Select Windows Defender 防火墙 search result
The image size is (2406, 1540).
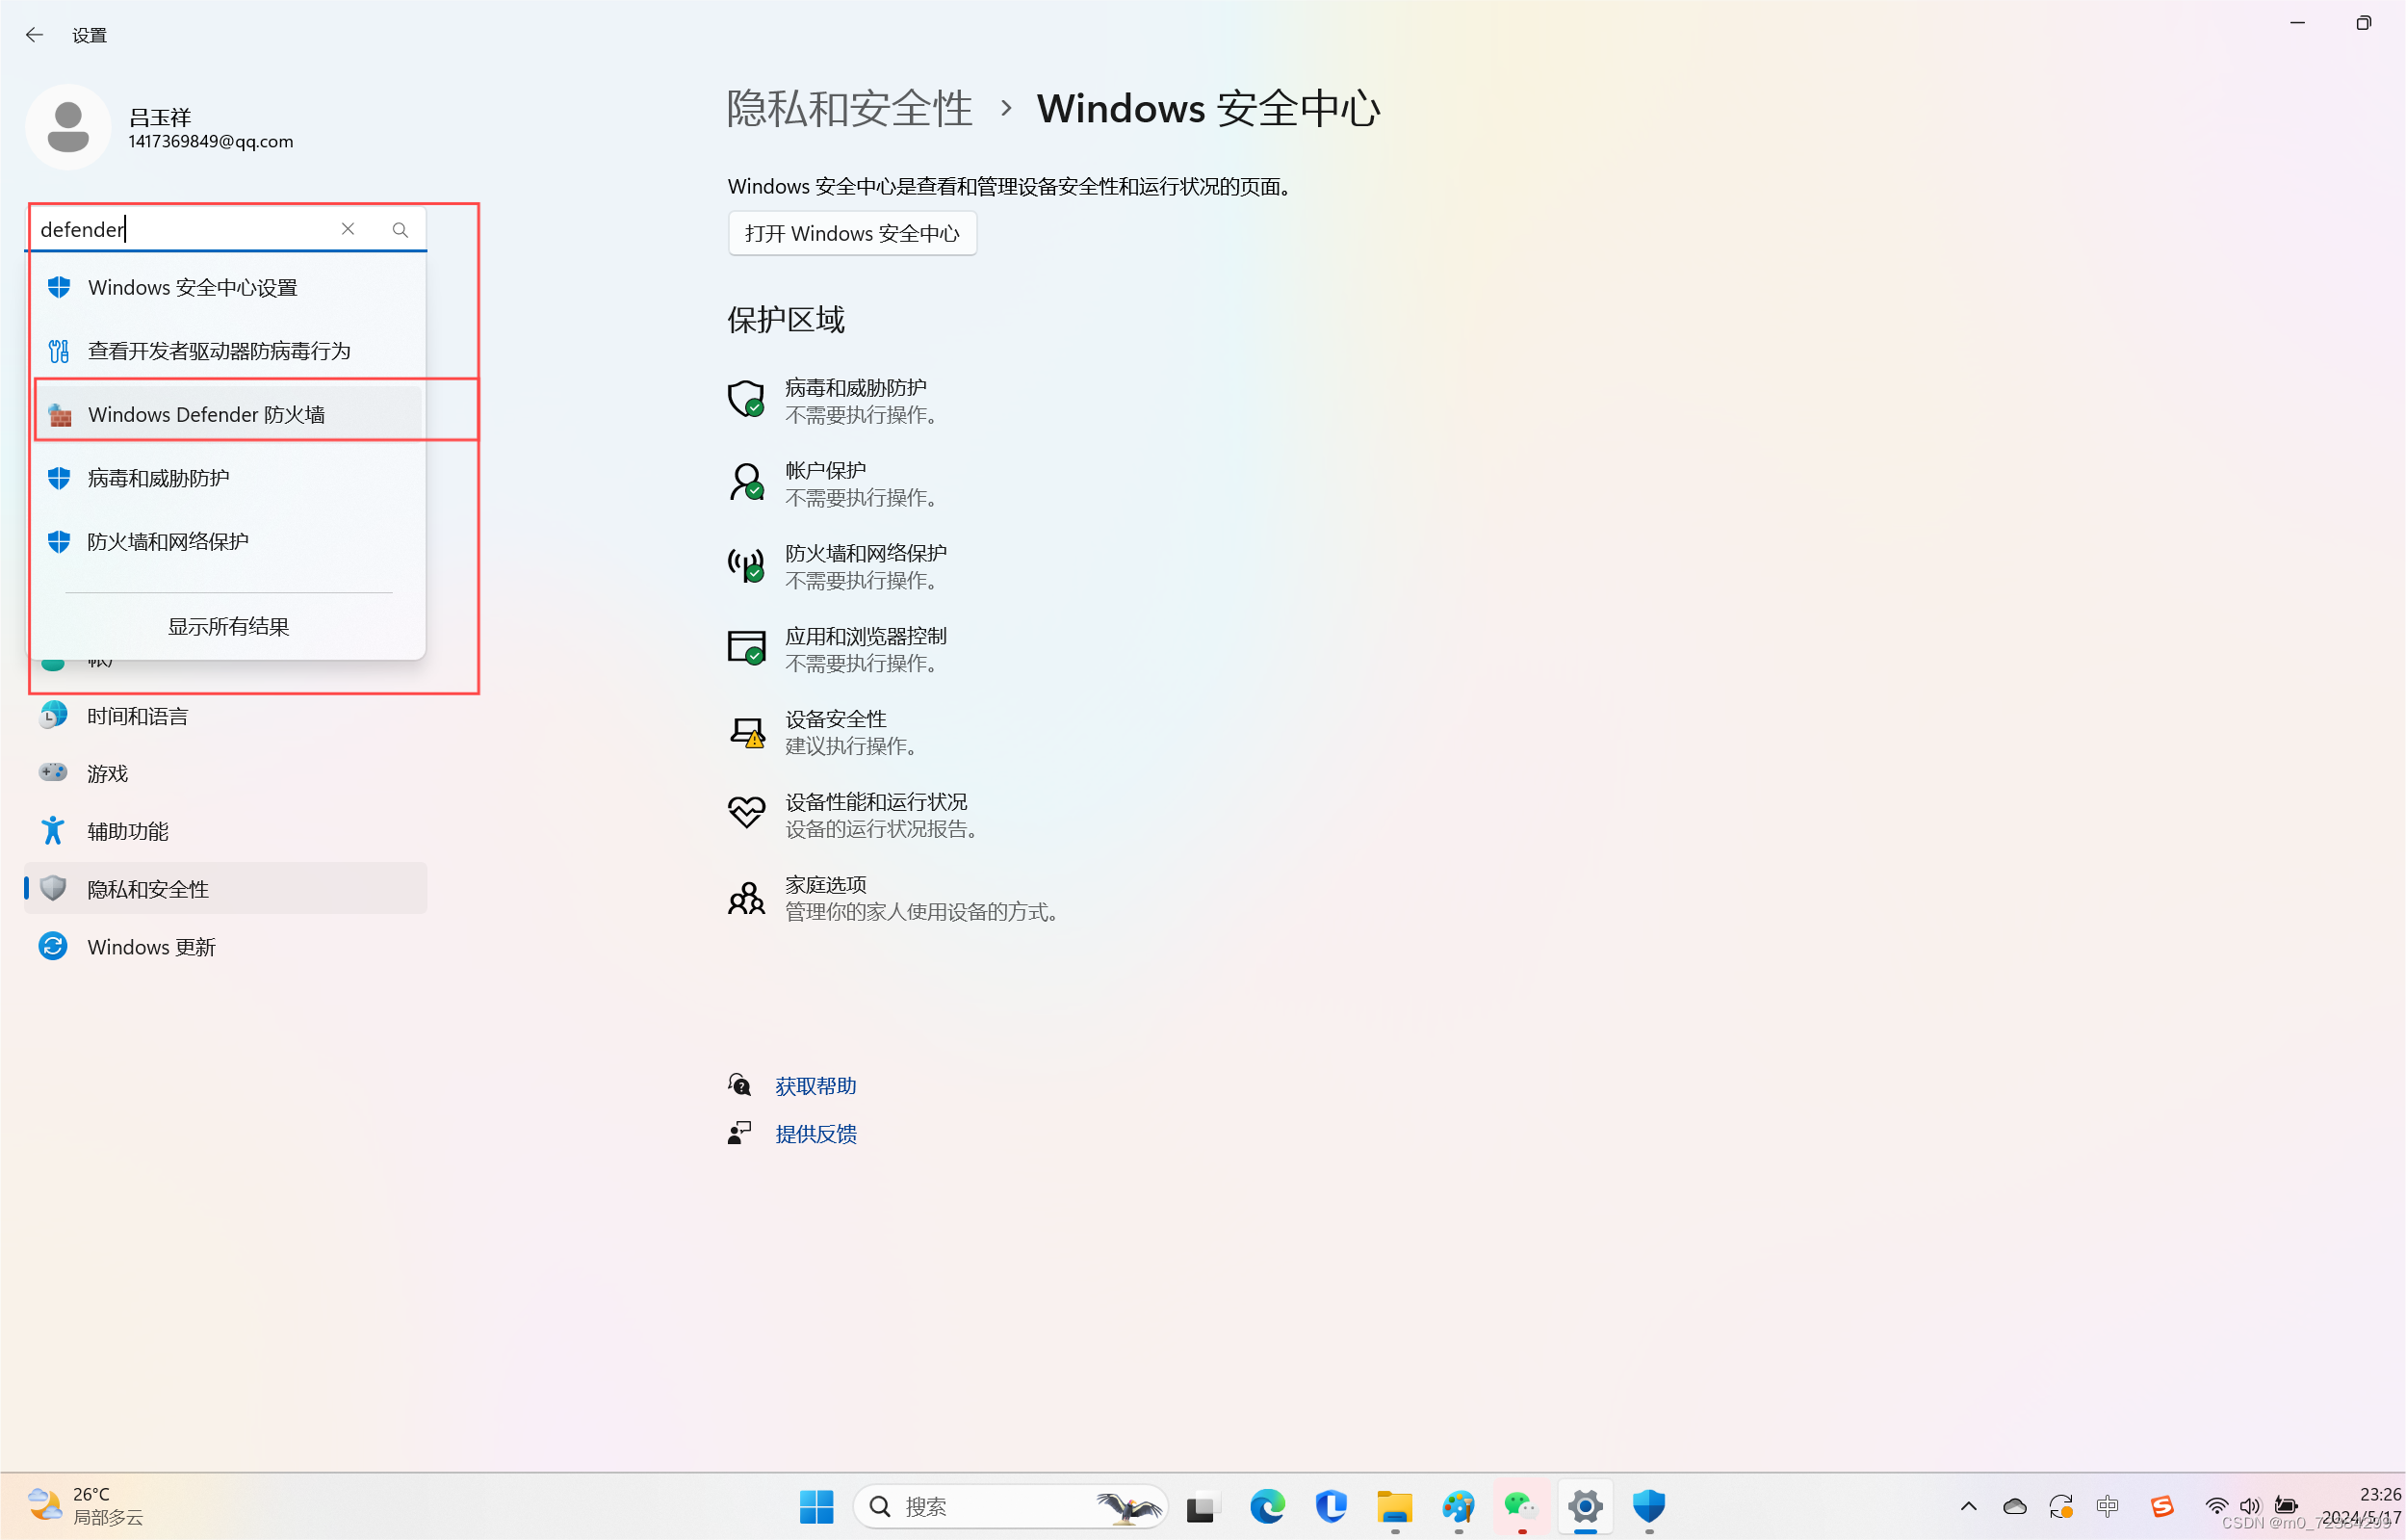click(x=206, y=414)
